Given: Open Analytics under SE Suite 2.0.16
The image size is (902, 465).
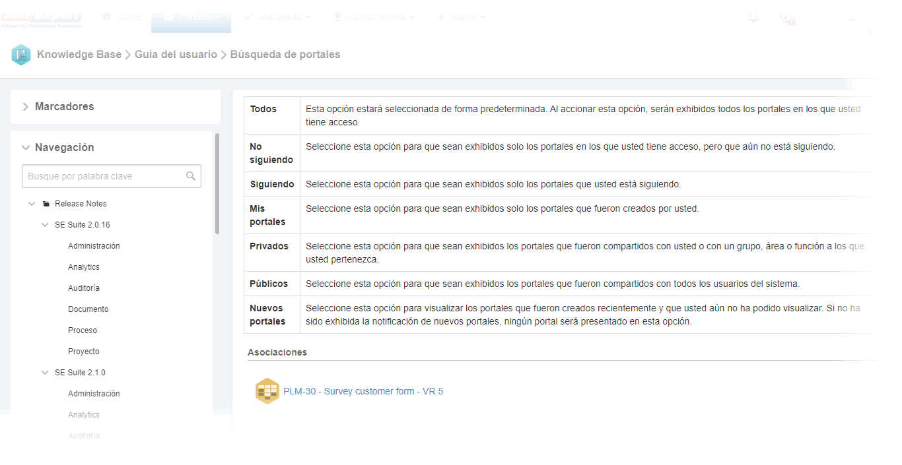Looking at the screenshot, I should pos(84,267).
